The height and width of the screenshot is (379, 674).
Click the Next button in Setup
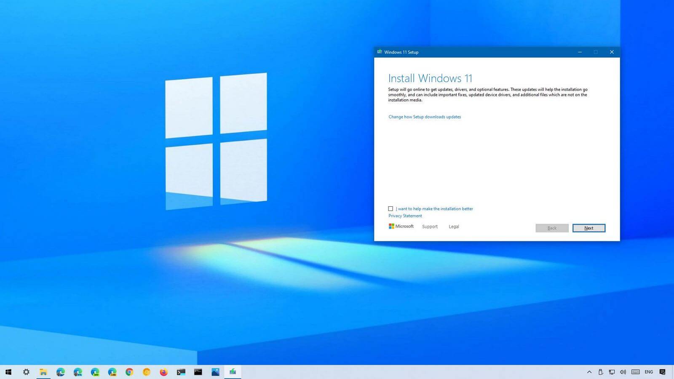[588, 228]
